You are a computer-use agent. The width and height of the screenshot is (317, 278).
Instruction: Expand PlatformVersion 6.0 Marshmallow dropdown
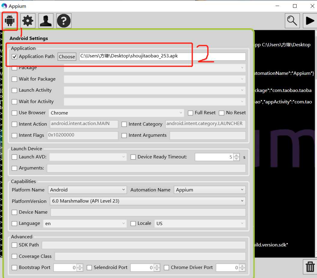148,201
